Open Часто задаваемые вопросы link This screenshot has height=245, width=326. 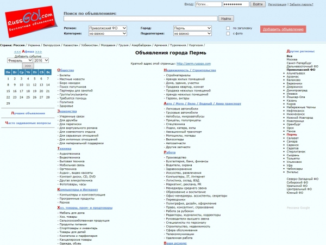[28, 123]
